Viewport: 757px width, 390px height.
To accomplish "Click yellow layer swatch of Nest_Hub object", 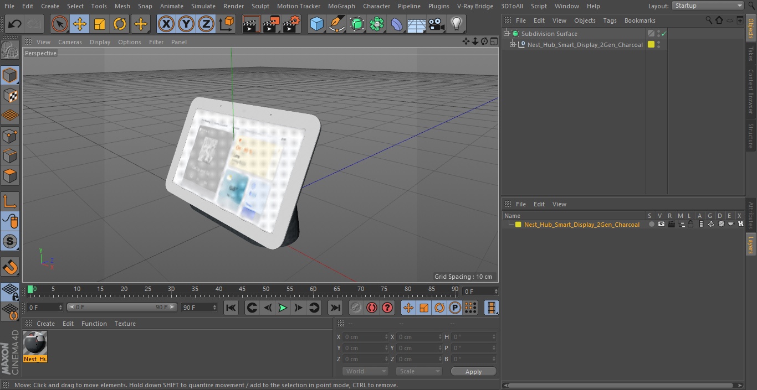I will (x=651, y=45).
